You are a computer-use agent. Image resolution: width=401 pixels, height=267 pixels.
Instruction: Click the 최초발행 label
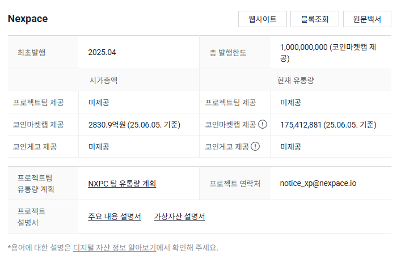(31, 53)
